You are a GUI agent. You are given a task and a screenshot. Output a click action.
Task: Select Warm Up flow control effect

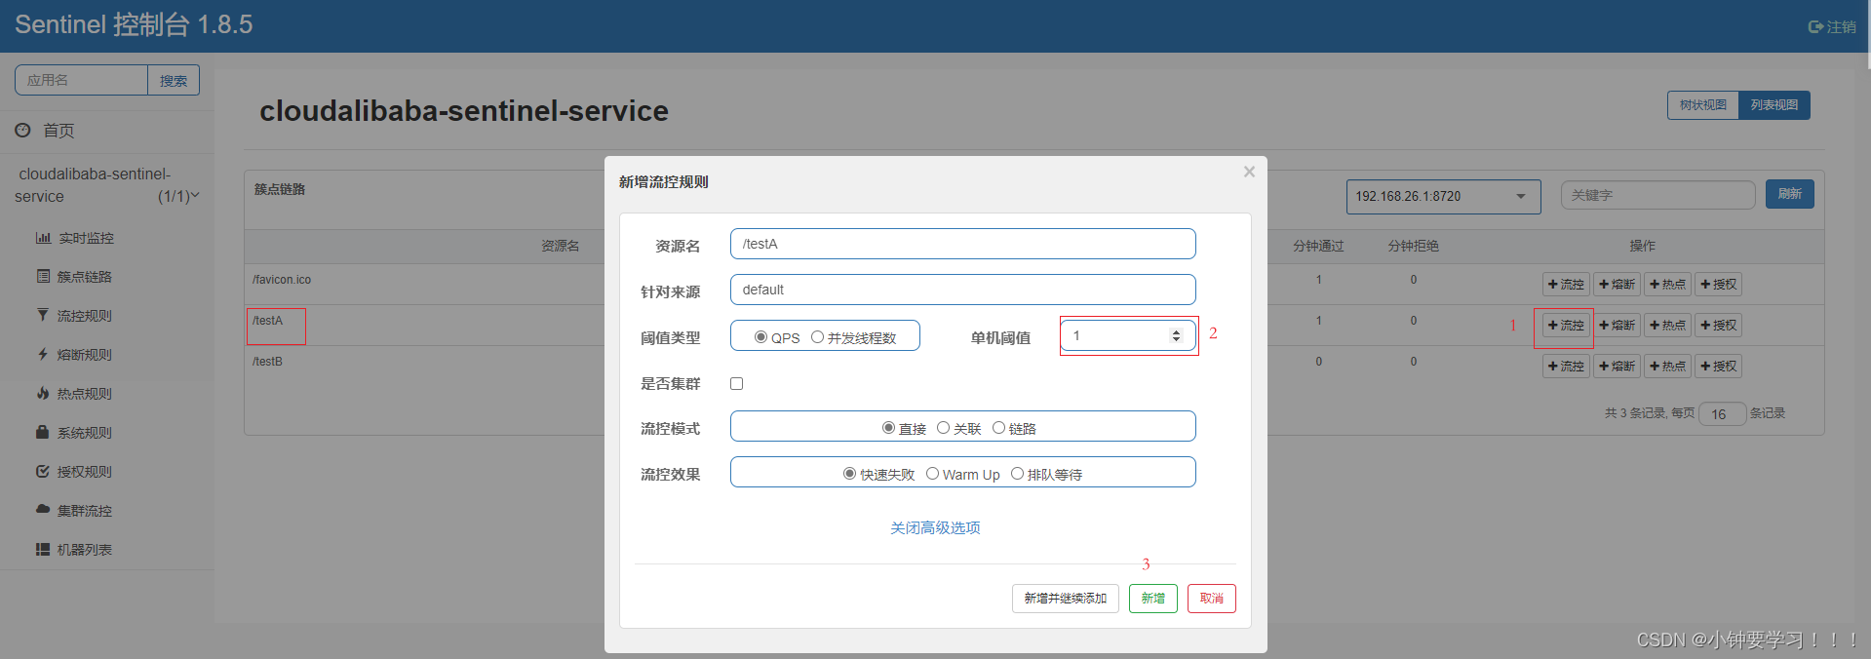pyautogui.click(x=932, y=474)
